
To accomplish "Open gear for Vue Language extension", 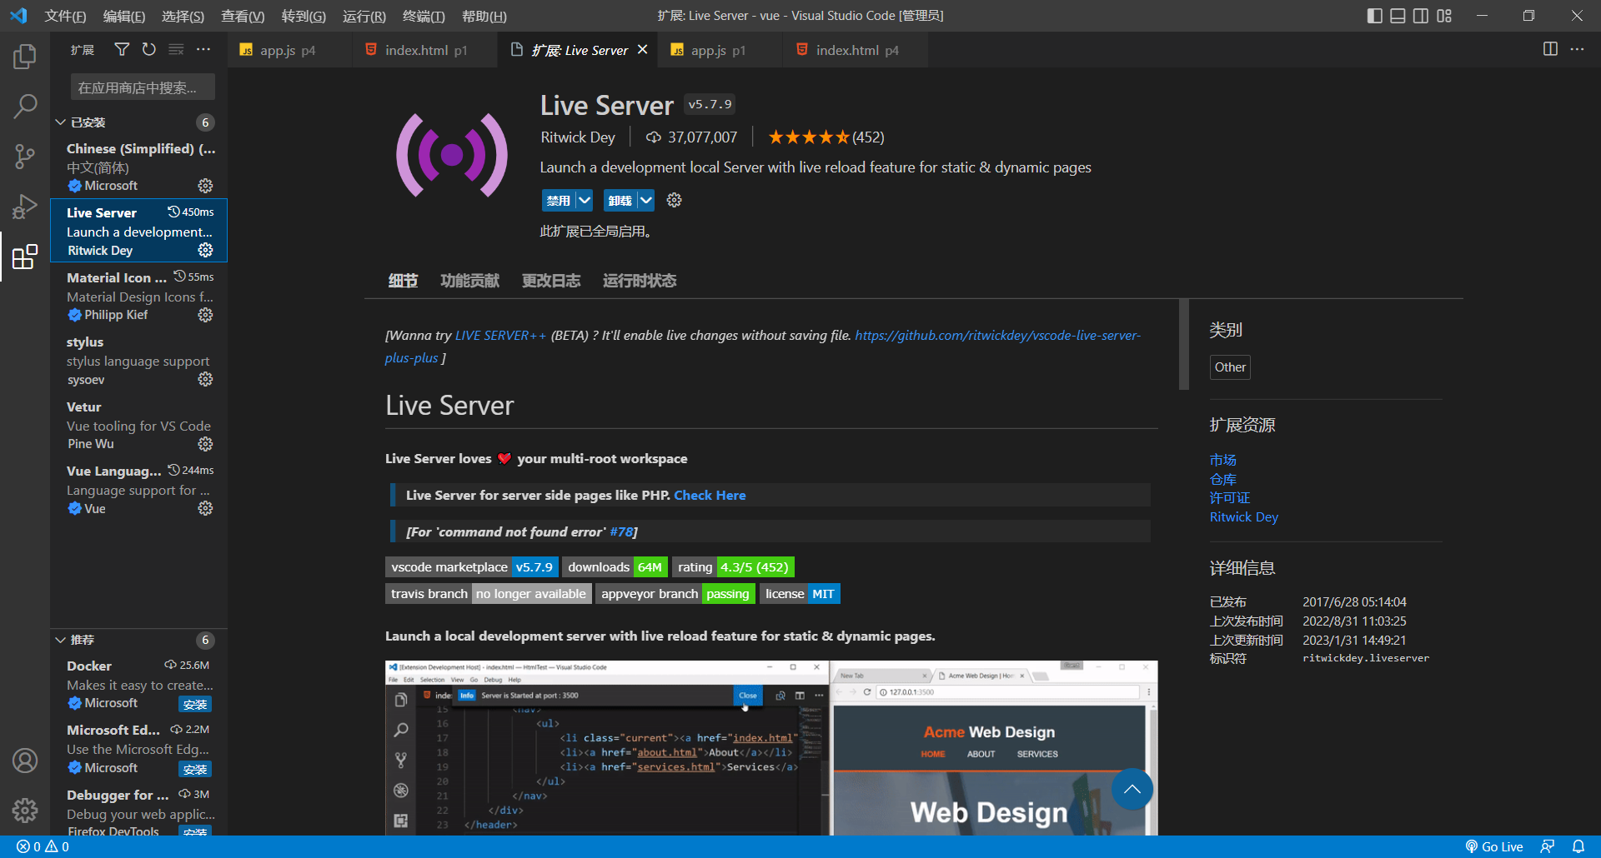I will tap(205, 508).
